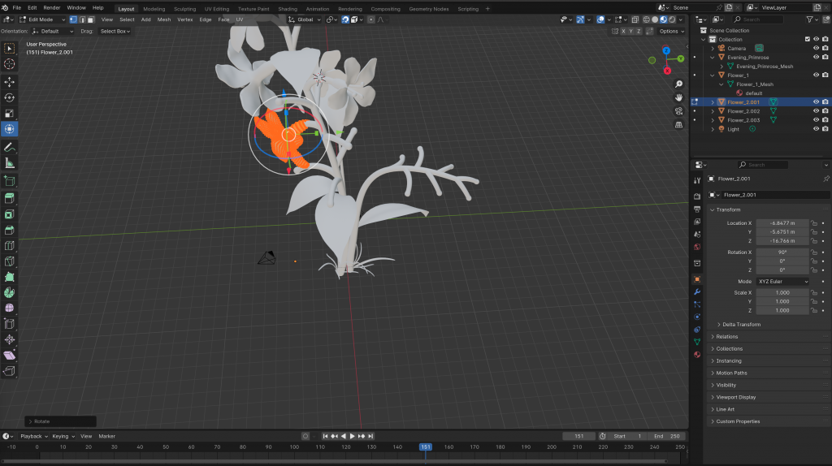Open the Render menu
The width and height of the screenshot is (832, 466).
[x=51, y=8]
